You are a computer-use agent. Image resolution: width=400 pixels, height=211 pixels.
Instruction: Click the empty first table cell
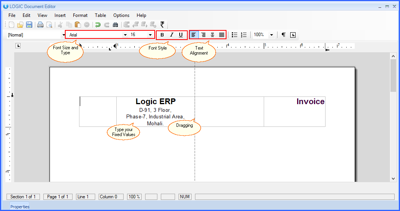pos(98,111)
